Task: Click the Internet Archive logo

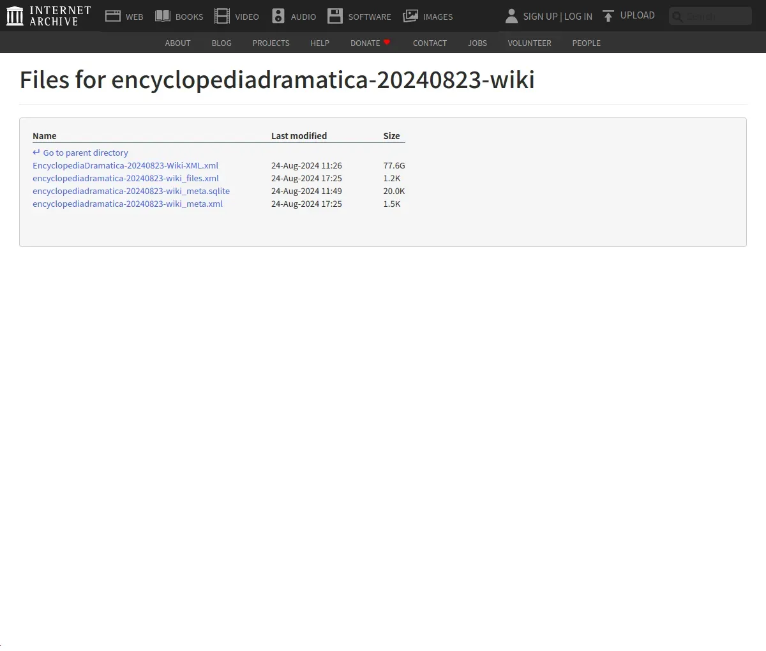Action: point(49,16)
